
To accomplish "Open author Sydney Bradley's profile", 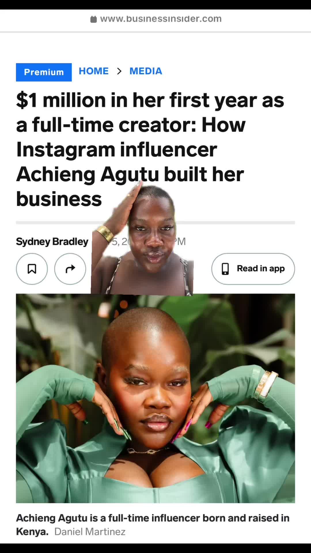I will (x=52, y=241).
